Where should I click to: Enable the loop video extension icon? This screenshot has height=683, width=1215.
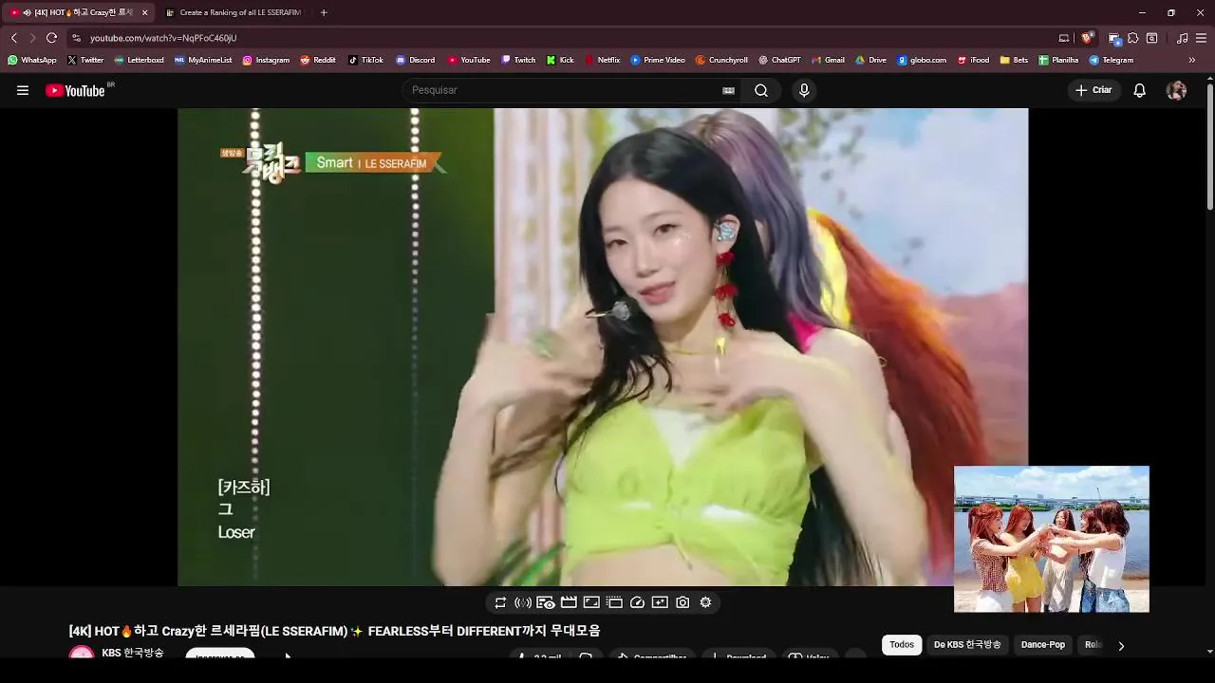pyautogui.click(x=500, y=602)
